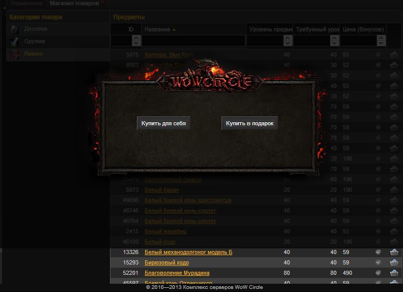Click ID cell 13326
The width and height of the screenshot is (403, 292).
pos(131,252)
